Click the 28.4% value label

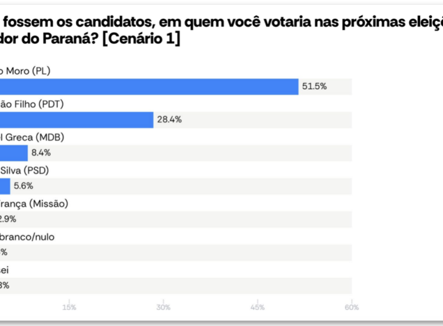(x=169, y=120)
